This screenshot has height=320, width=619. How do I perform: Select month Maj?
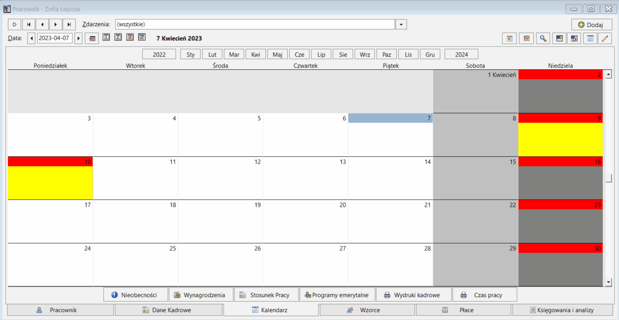coord(277,54)
